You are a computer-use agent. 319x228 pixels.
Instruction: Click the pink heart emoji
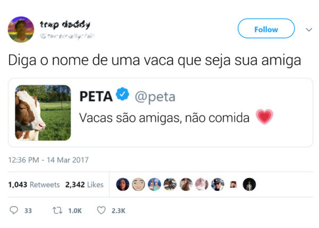tap(264, 117)
